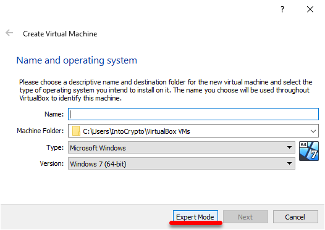Click the 'Please choose a descriptive name' paragraph
The height and width of the screenshot is (230, 325).
click(x=166, y=90)
